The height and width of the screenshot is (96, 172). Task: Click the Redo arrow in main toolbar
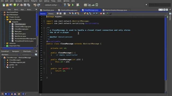39,5
